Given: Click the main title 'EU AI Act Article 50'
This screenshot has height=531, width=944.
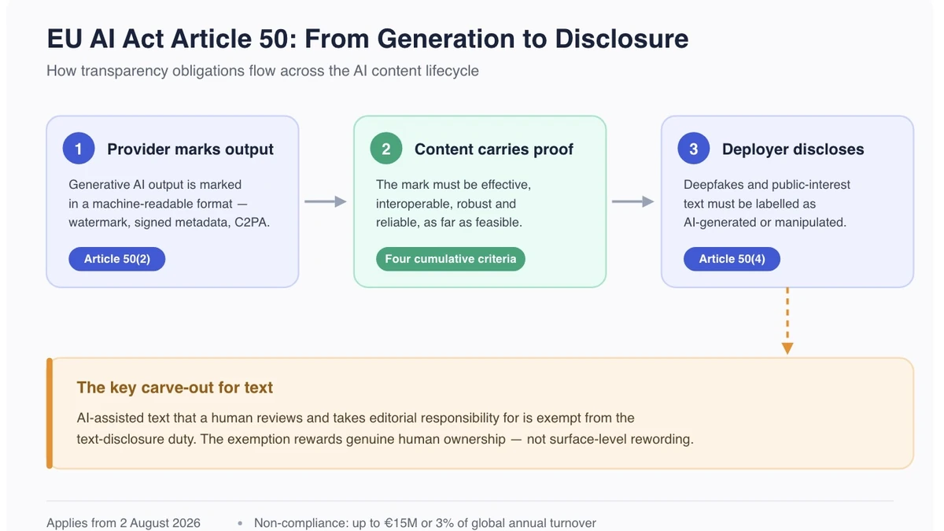Looking at the screenshot, I should tap(367, 39).
